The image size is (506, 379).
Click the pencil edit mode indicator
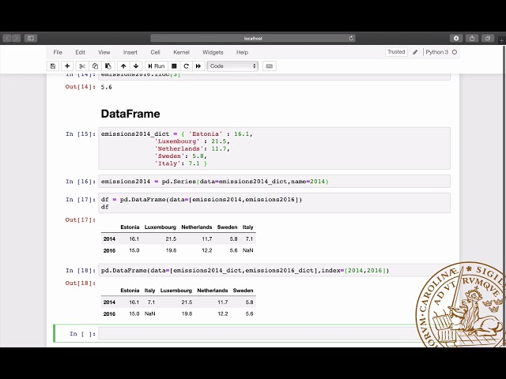coord(415,52)
